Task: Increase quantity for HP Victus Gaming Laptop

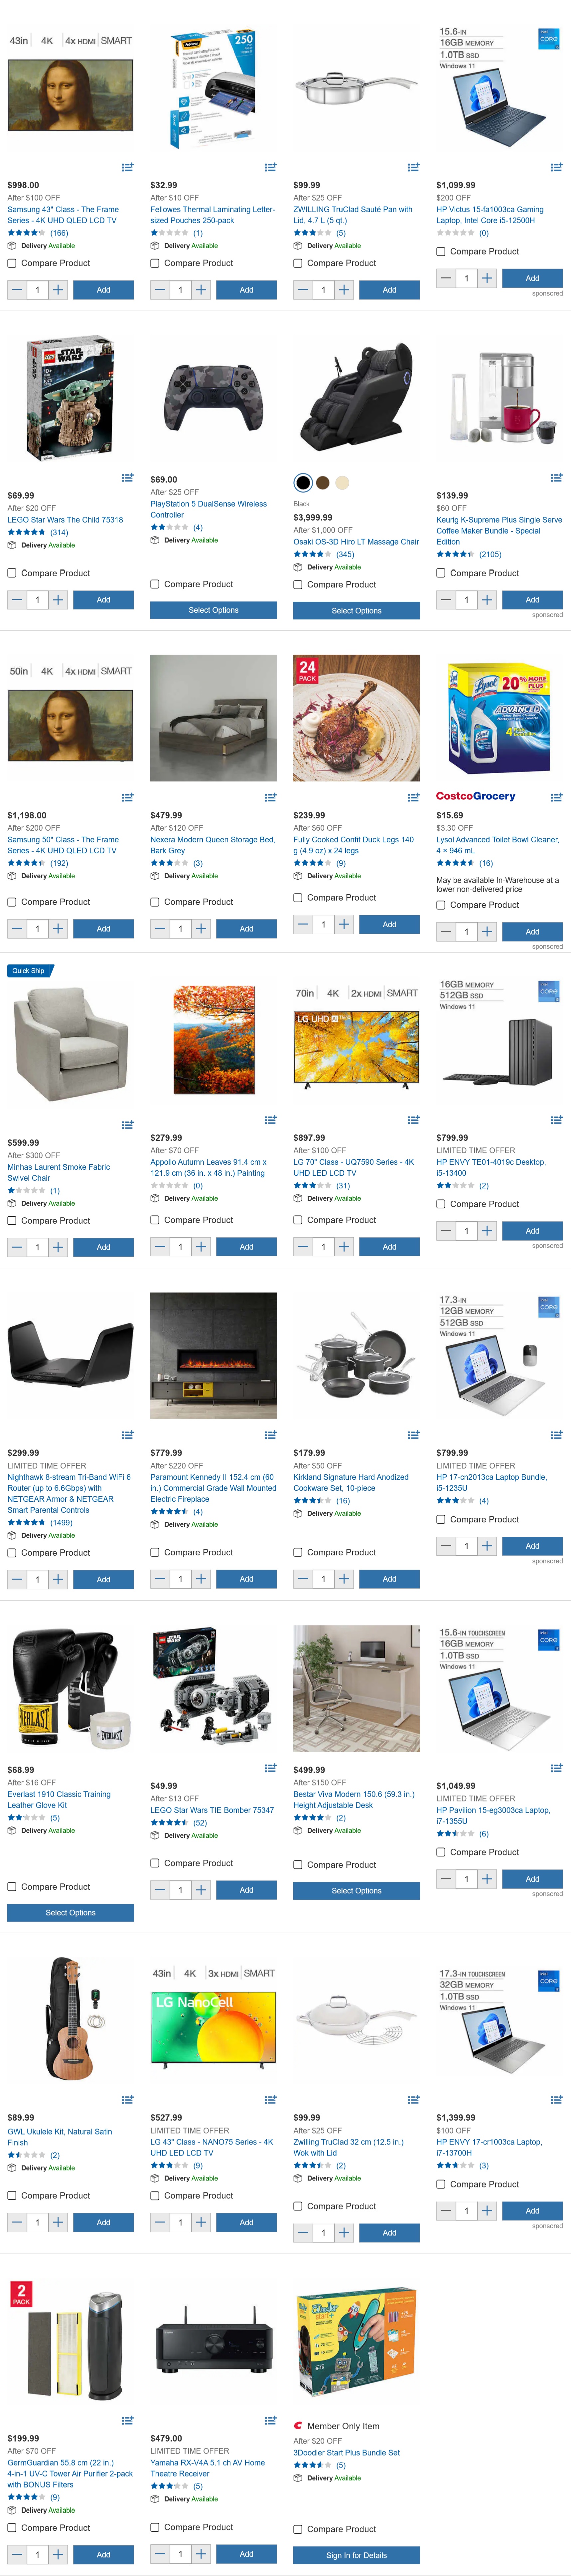Action: [x=487, y=278]
